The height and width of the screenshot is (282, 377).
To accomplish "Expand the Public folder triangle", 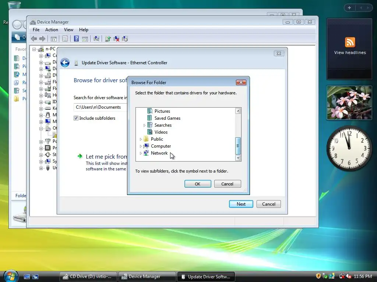I will tap(141, 139).
